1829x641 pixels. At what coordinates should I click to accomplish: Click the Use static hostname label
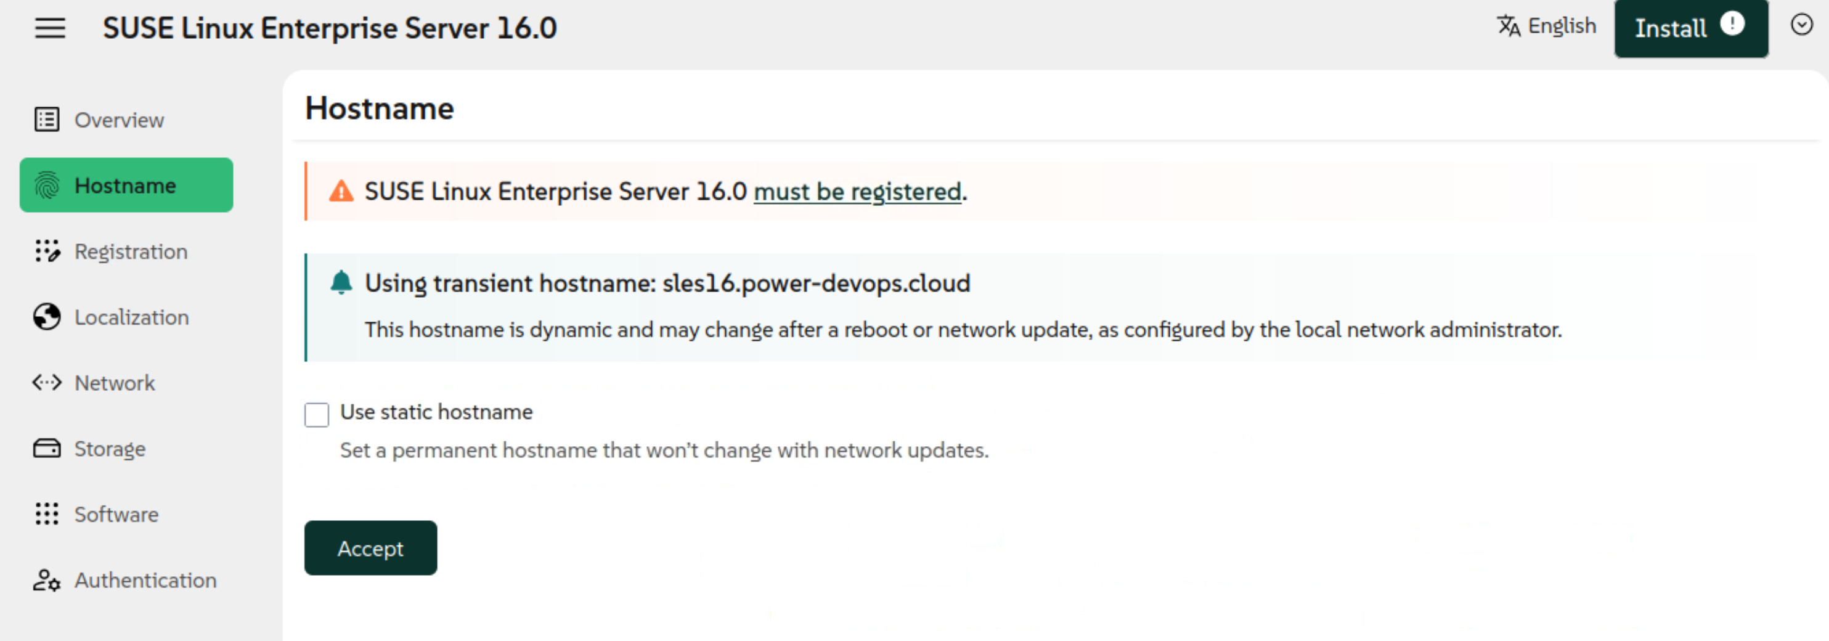pos(436,412)
